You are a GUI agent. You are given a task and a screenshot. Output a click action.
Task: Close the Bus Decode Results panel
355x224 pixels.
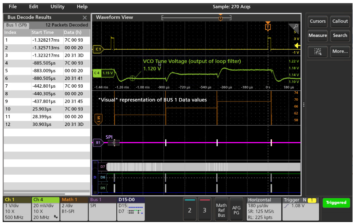click(84, 17)
